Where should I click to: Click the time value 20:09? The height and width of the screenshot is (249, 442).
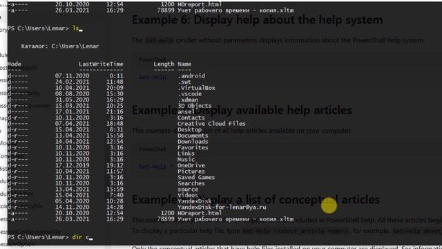(x=115, y=88)
